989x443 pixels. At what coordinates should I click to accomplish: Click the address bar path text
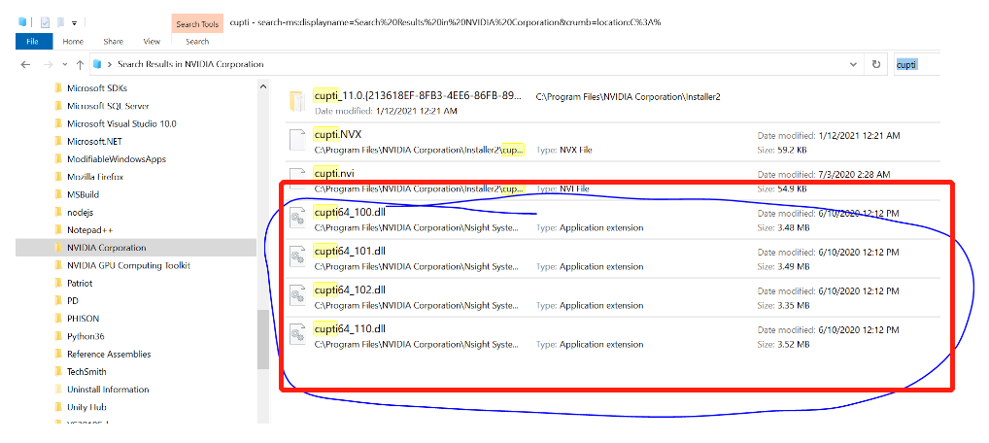190,64
